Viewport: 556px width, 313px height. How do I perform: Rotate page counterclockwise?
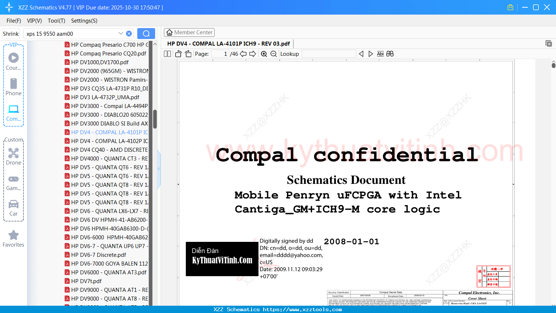[179, 54]
